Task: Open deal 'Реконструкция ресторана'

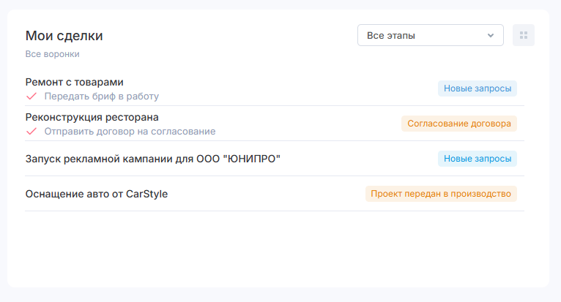Action: point(92,117)
